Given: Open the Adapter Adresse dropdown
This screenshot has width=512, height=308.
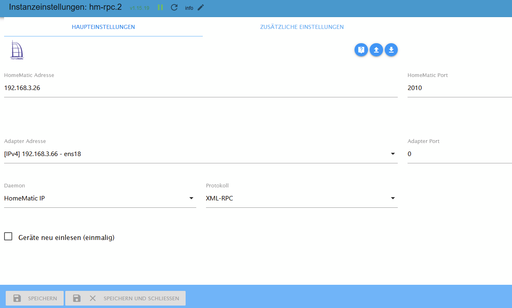Looking at the screenshot, I should click(x=201, y=154).
